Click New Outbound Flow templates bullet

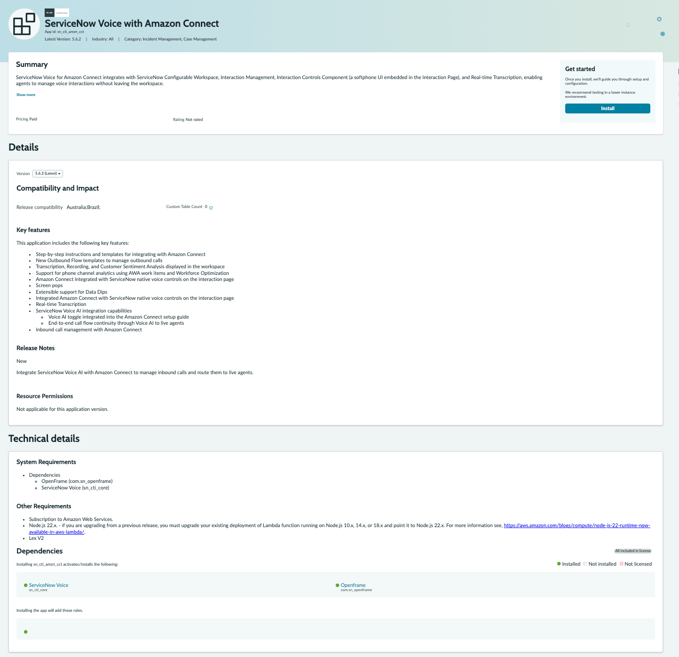tap(99, 261)
